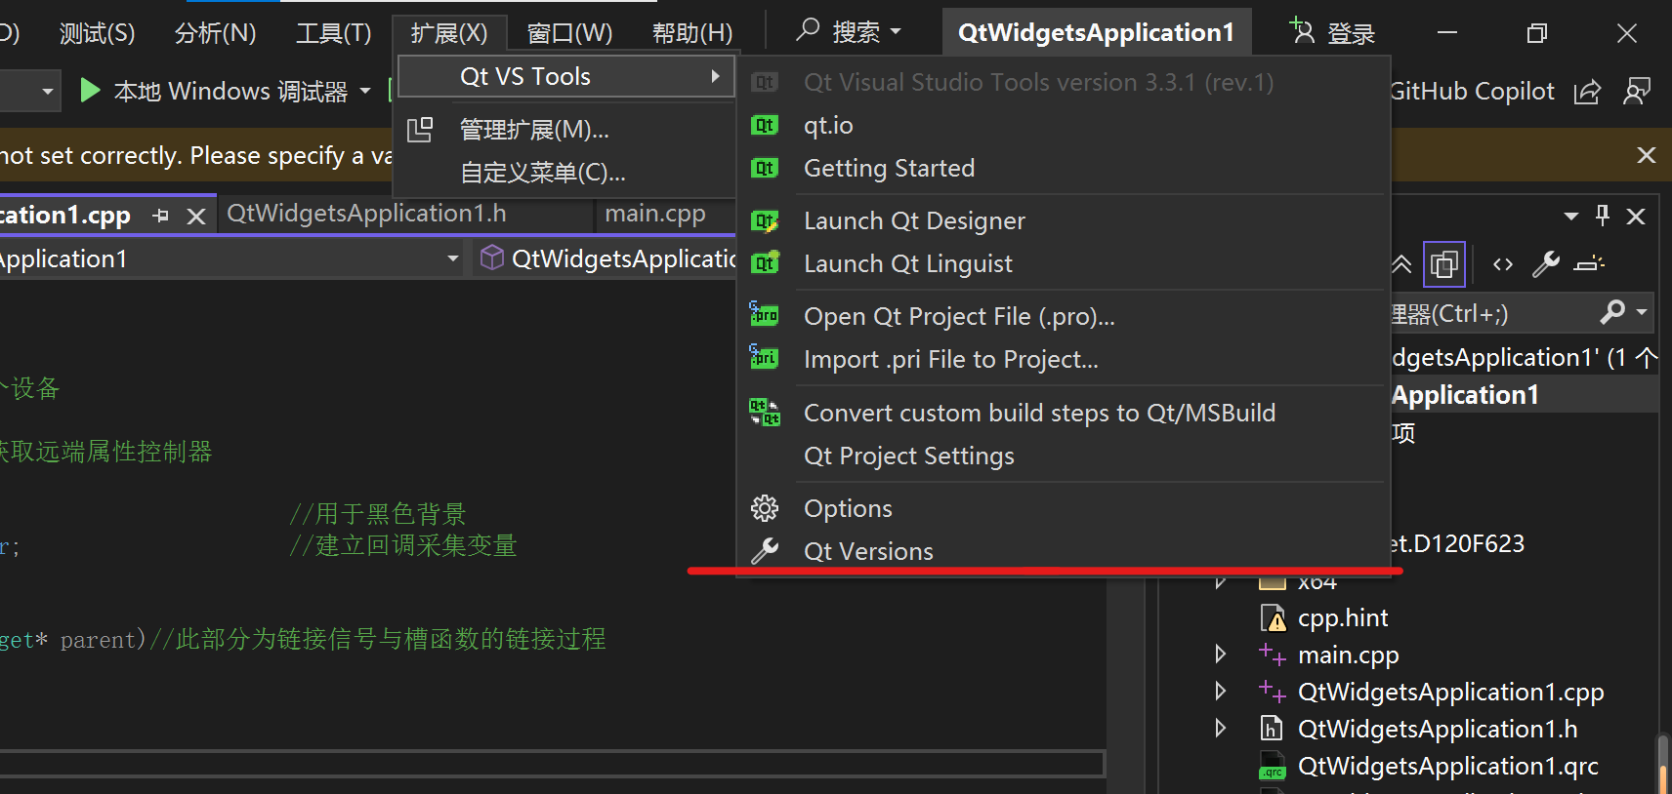Click the feedback person icon in toolbar
The width and height of the screenshot is (1672, 794).
tap(1637, 92)
